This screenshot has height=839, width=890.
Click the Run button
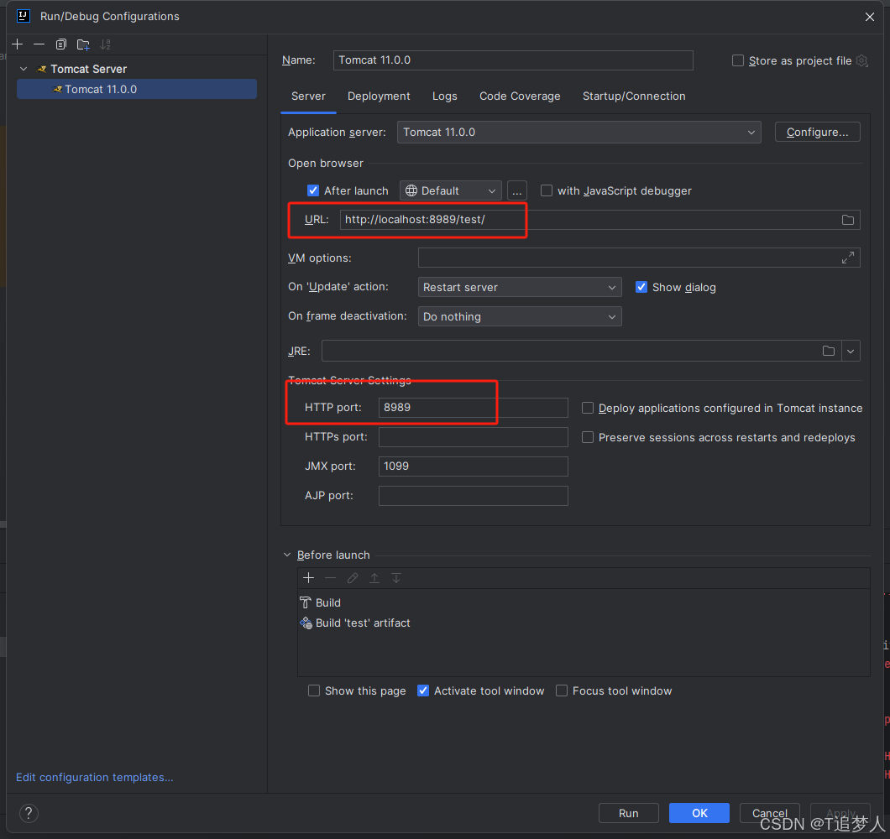coord(628,813)
